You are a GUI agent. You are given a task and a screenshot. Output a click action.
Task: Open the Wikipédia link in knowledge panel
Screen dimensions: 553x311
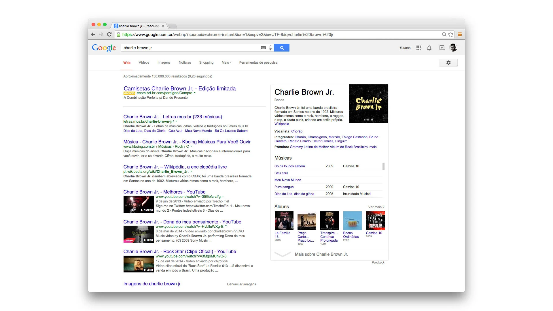point(281,124)
